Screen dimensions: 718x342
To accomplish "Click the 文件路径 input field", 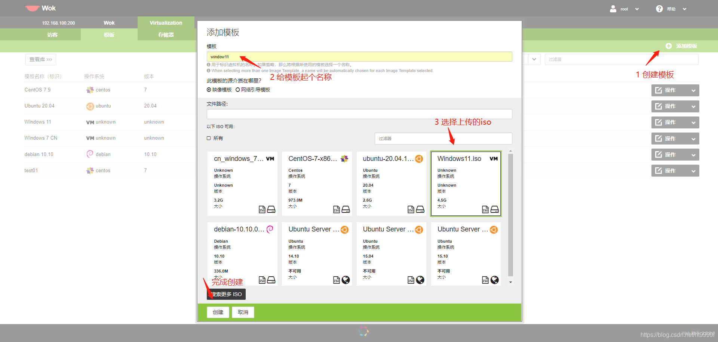I will 359,114.
